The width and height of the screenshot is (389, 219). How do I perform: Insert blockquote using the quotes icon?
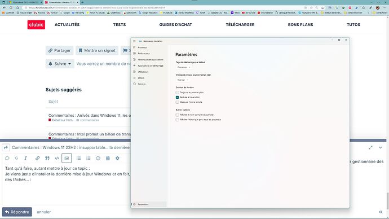click(x=47, y=158)
